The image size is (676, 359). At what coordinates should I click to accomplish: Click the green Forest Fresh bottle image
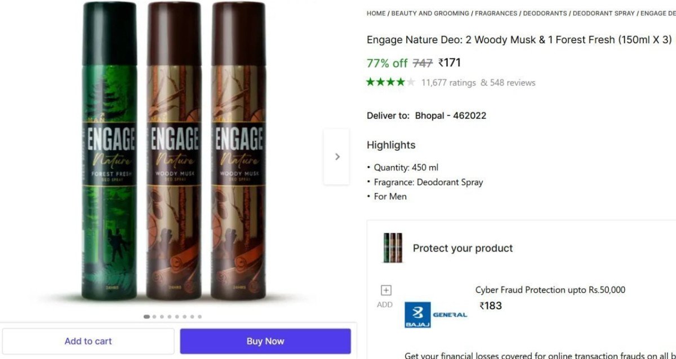(110, 152)
